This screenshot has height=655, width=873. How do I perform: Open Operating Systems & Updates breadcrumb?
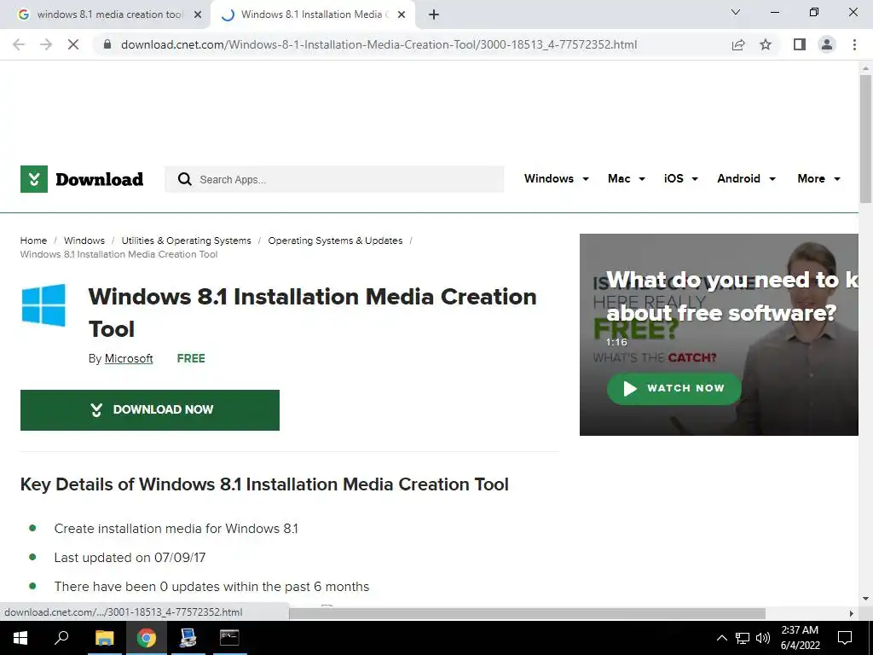click(x=335, y=241)
